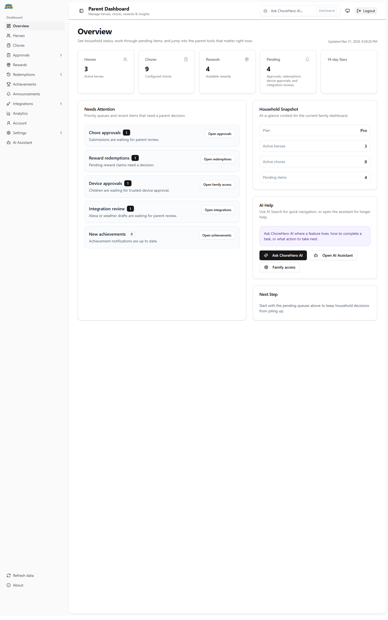Screen dimensions: 388x620
Task: Click the Next Step card heading
Action: click(268, 294)
